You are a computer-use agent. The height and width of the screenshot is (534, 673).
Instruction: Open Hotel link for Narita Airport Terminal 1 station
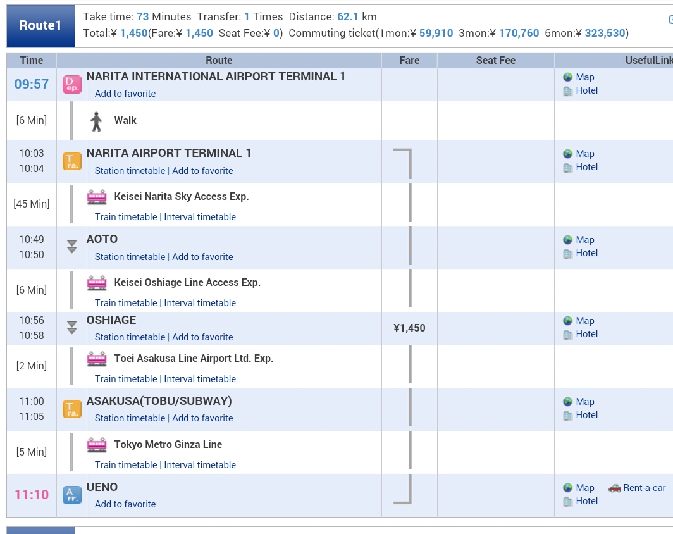[587, 168]
